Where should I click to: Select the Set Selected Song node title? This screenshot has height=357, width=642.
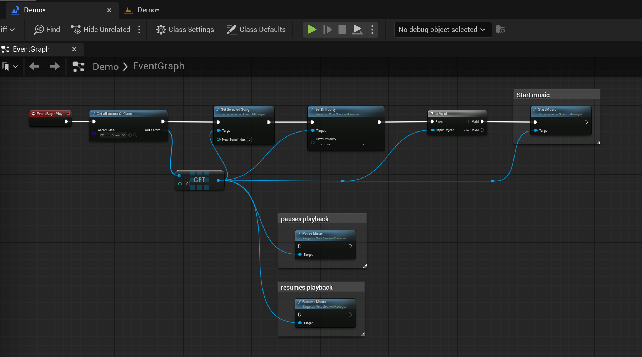pos(235,109)
